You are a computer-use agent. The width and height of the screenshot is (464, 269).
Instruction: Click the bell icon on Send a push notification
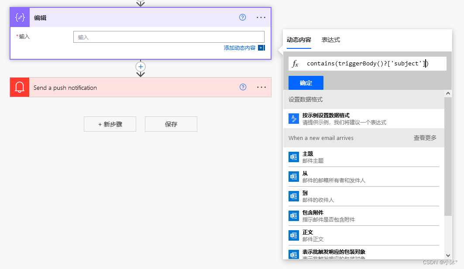click(x=19, y=87)
